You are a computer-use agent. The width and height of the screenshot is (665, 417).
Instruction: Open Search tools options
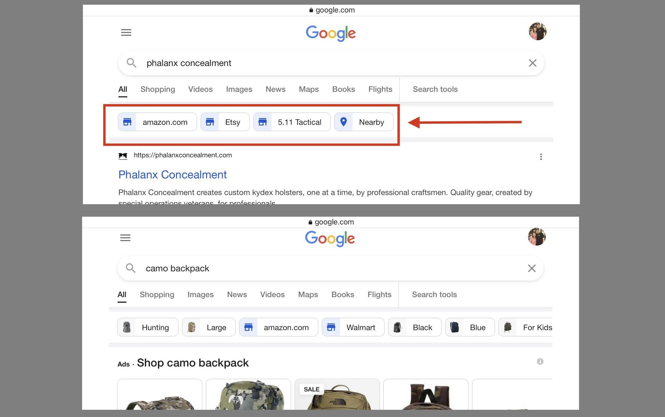click(435, 89)
